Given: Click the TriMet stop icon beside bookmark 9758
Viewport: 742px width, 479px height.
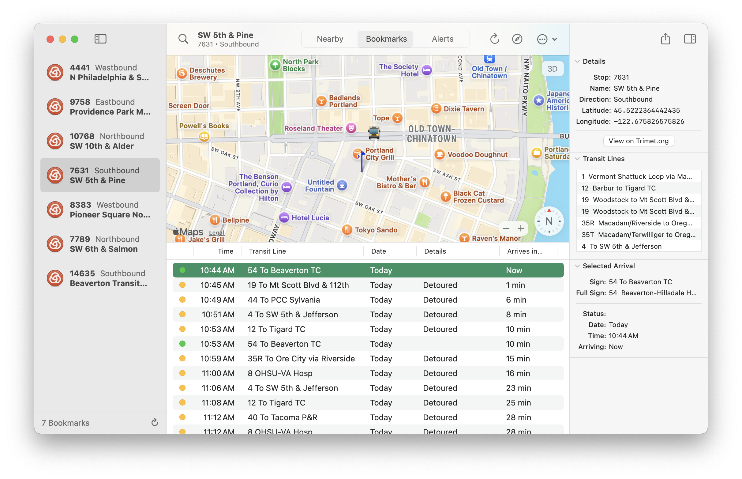Looking at the screenshot, I should pos(55,106).
